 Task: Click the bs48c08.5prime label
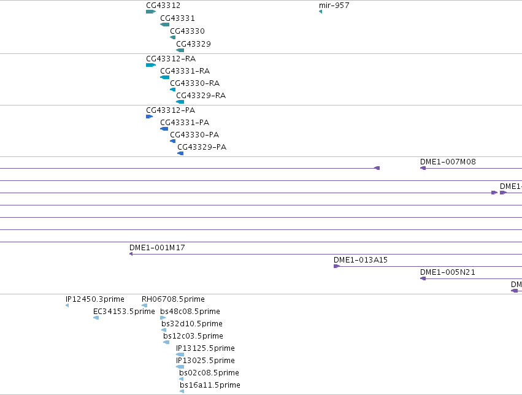190,312
